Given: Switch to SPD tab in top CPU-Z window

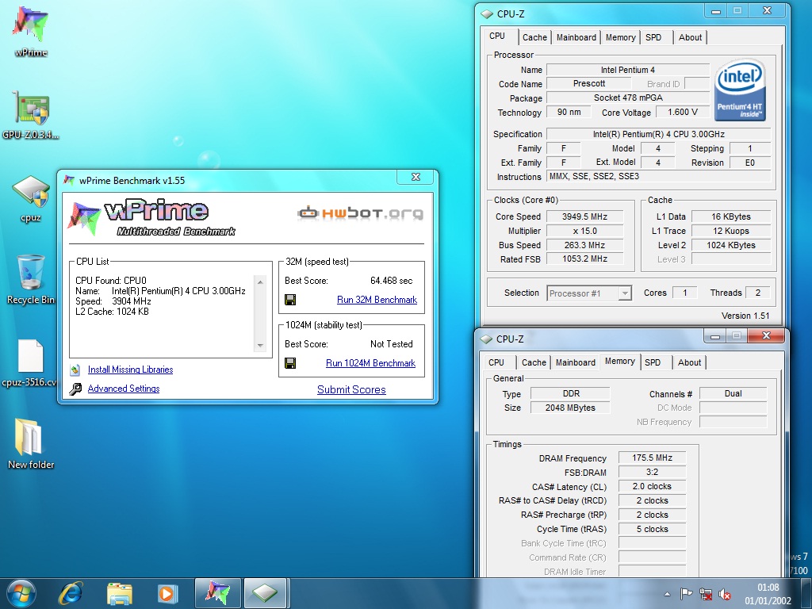Looking at the screenshot, I should click(653, 37).
